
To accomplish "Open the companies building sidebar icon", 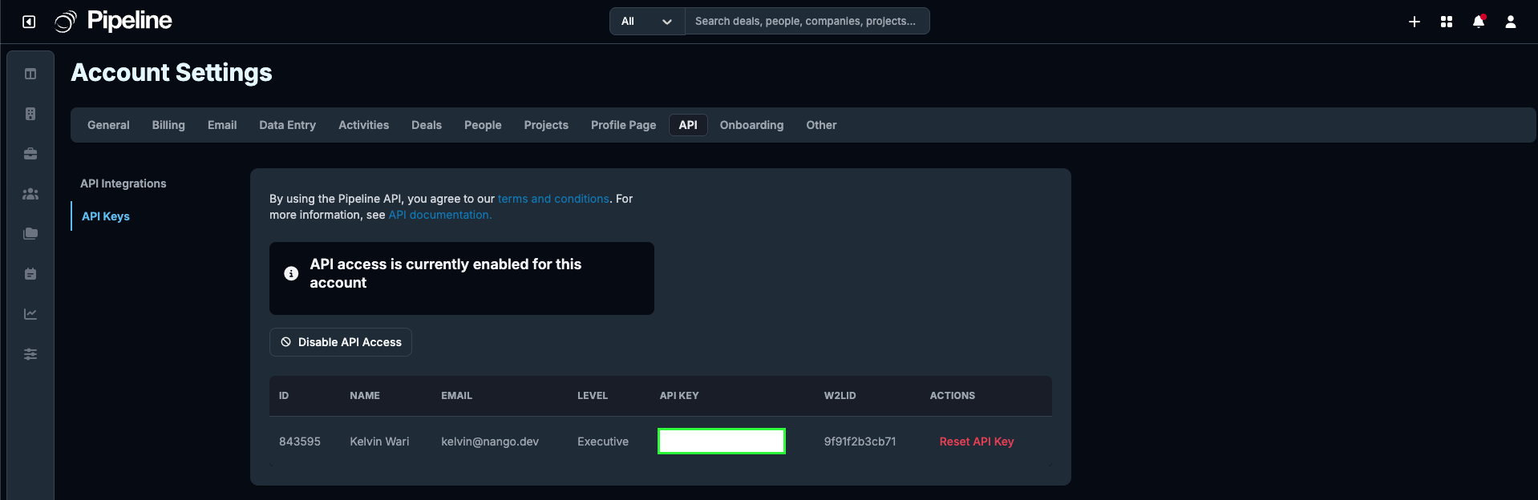I will (30, 114).
